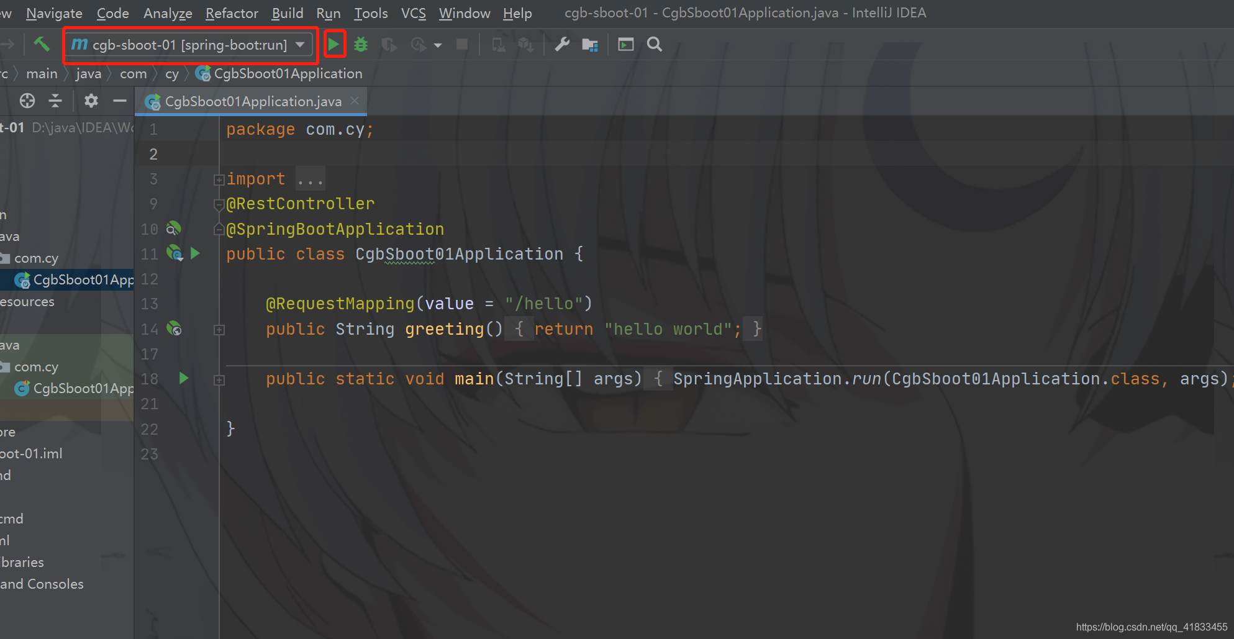
Task: Collapse the fold marker at @SpringBootApplication
Action: tap(219, 229)
